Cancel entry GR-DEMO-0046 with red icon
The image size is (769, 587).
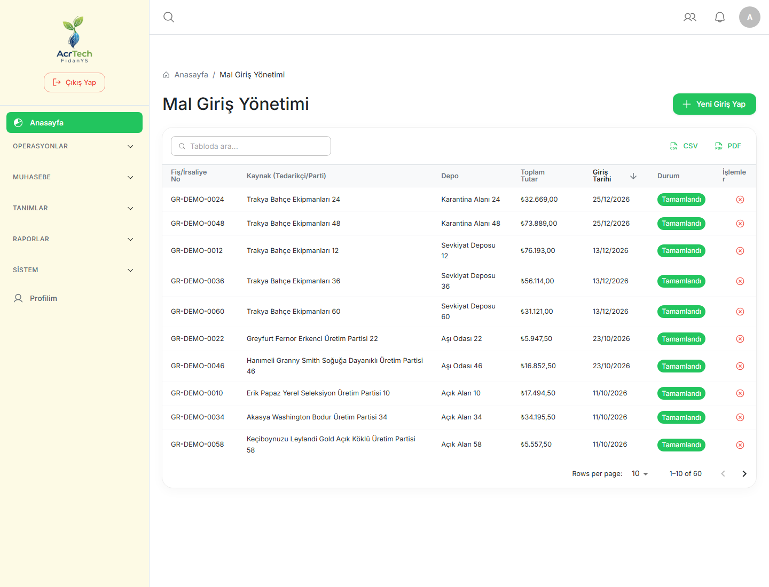click(x=740, y=366)
